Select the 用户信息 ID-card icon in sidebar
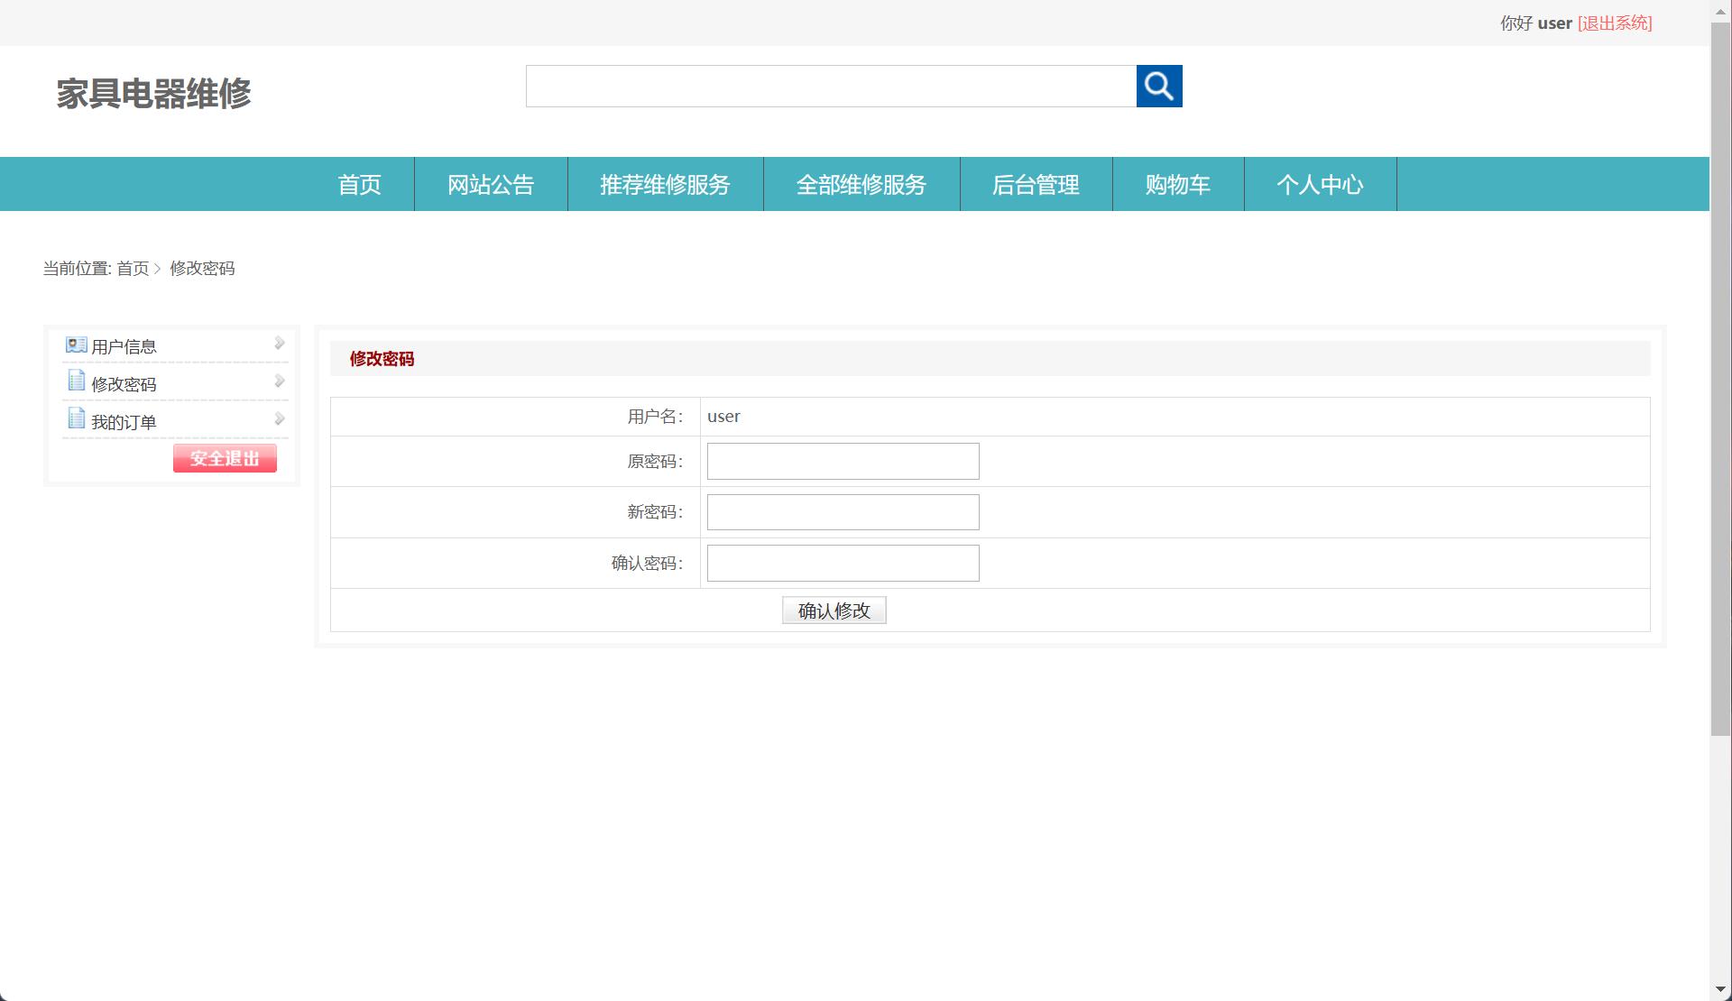This screenshot has width=1732, height=1001. (x=75, y=344)
